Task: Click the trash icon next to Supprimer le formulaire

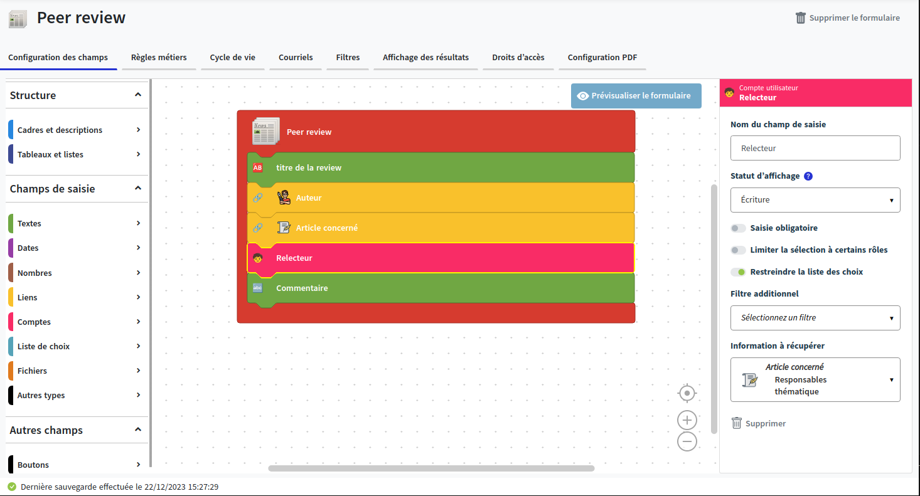Action: [801, 18]
